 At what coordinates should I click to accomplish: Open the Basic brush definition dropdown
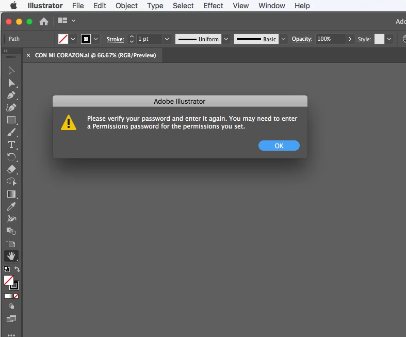pyautogui.click(x=283, y=39)
